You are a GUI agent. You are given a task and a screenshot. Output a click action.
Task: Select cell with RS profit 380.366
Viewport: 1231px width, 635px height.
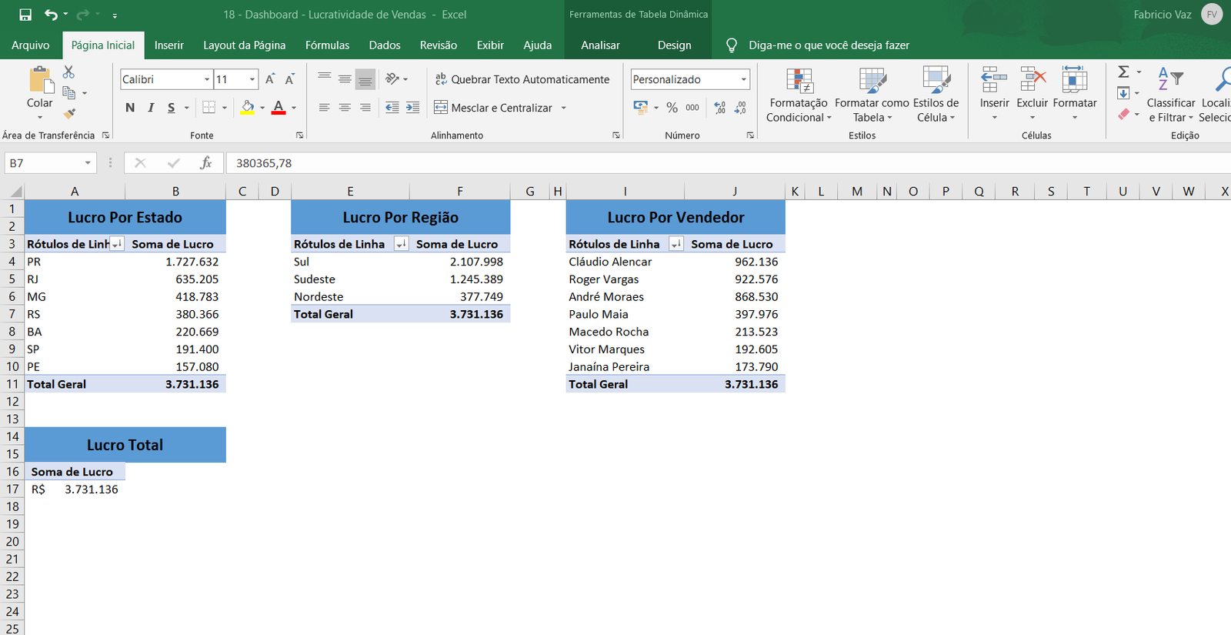coord(175,314)
